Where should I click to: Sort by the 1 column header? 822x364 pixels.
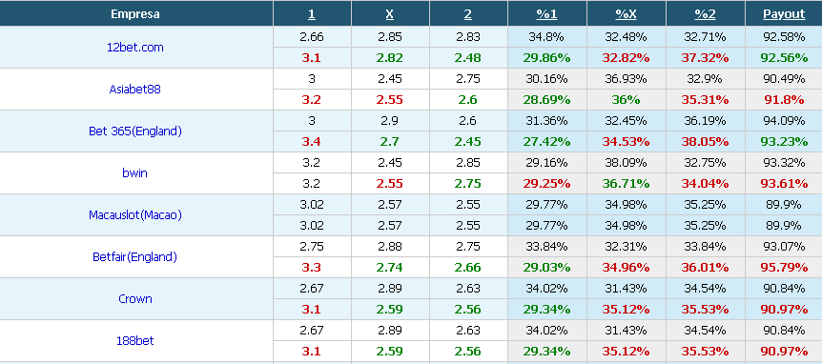coord(312,14)
